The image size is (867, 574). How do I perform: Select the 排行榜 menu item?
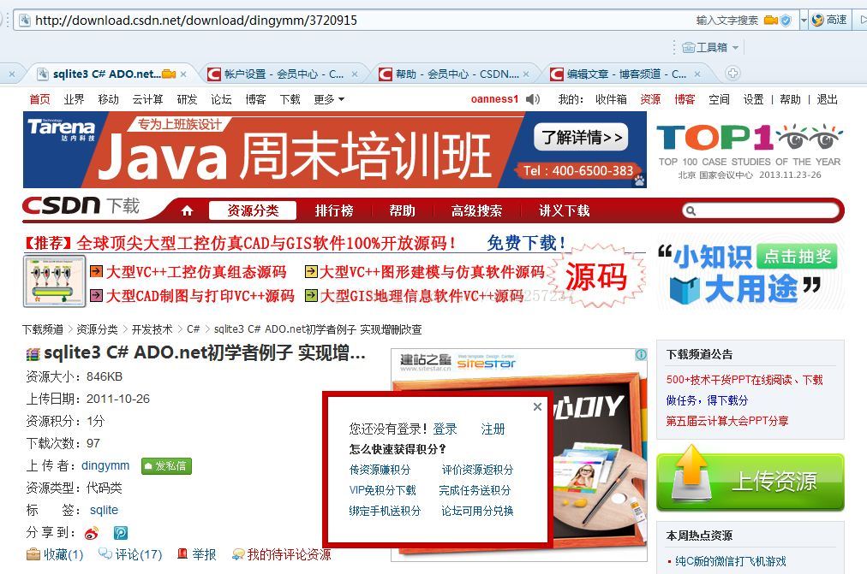tap(334, 210)
